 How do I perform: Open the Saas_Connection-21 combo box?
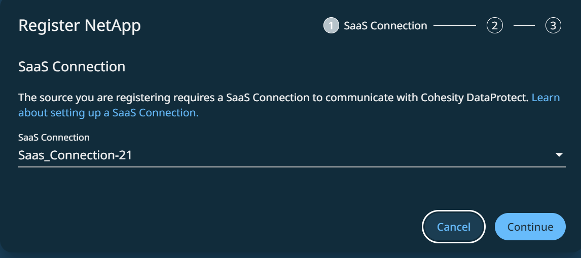(x=292, y=155)
